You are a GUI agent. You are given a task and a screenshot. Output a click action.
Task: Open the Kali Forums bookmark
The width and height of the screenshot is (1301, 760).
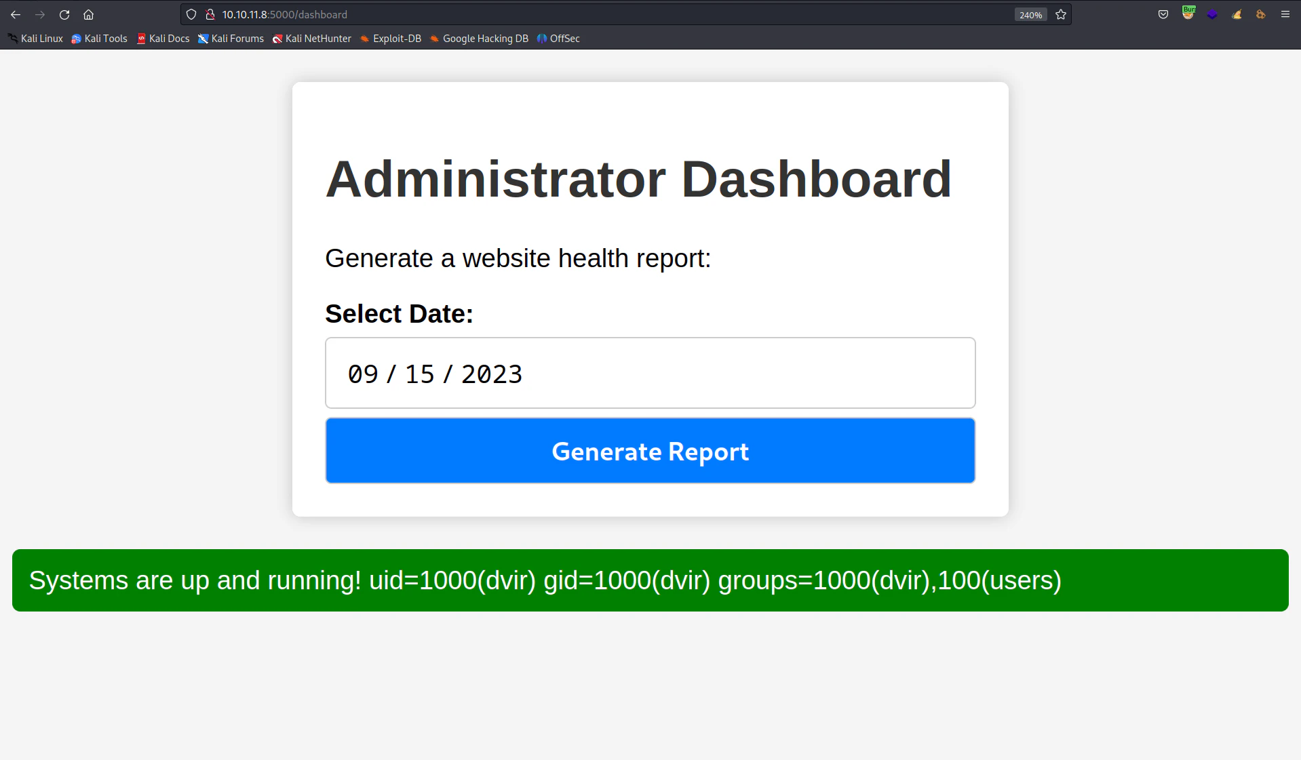click(x=231, y=39)
